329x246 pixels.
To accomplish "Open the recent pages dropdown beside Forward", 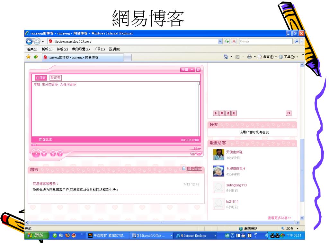I will (43, 41).
